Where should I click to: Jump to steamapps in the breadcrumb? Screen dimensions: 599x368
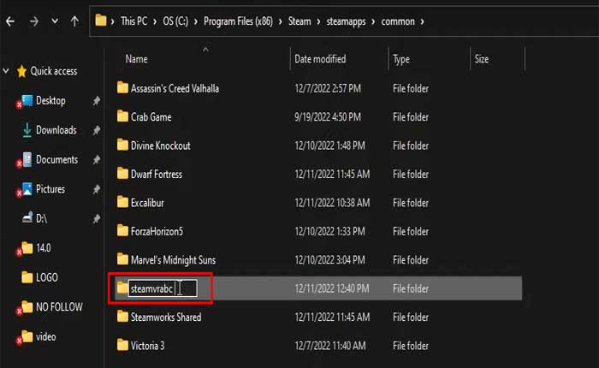[346, 21]
